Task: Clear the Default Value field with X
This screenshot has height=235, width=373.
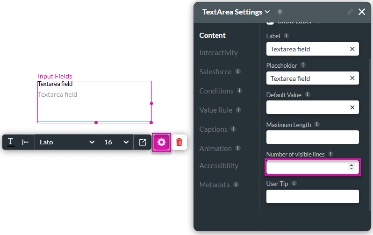Action: click(x=352, y=108)
